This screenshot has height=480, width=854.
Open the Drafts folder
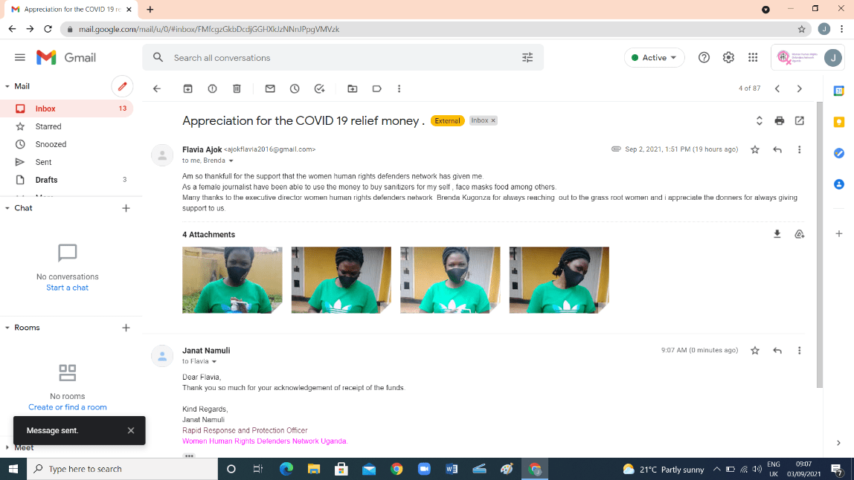66,180
